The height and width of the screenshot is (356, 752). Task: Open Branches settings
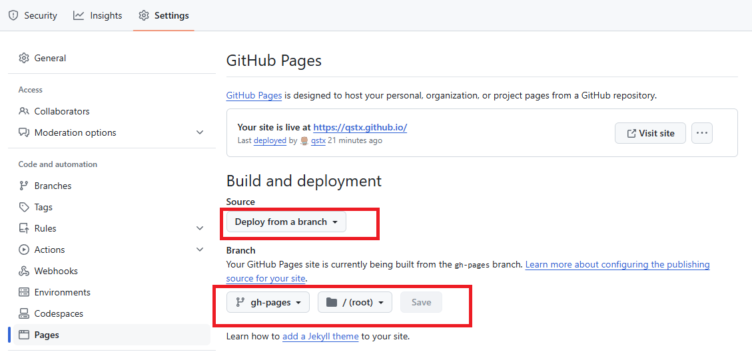(x=112, y=186)
